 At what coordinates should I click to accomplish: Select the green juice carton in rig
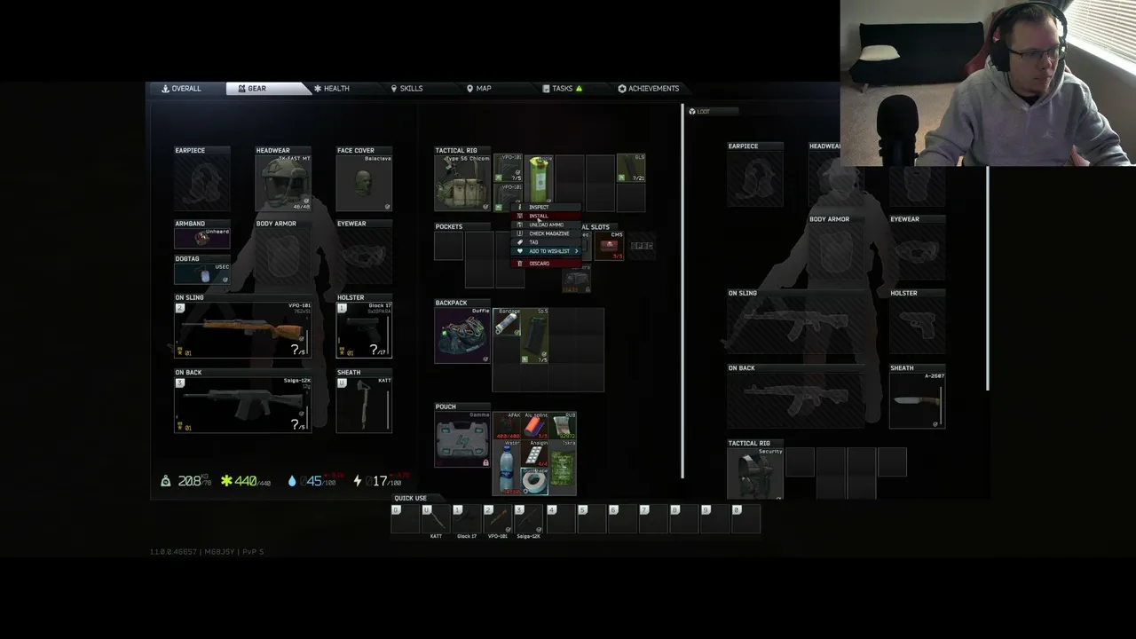click(539, 181)
